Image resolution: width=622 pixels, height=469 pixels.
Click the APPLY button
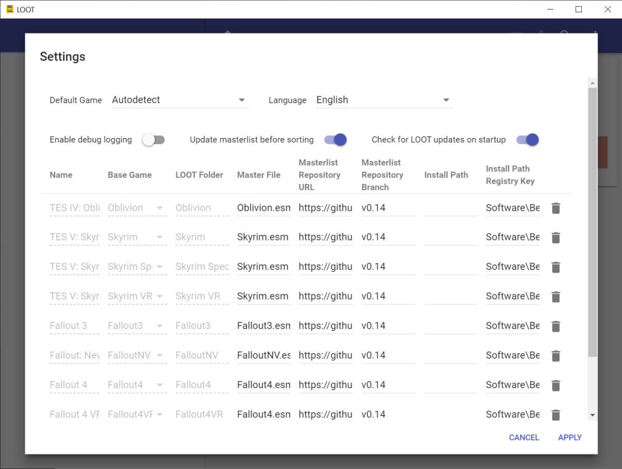coord(570,437)
